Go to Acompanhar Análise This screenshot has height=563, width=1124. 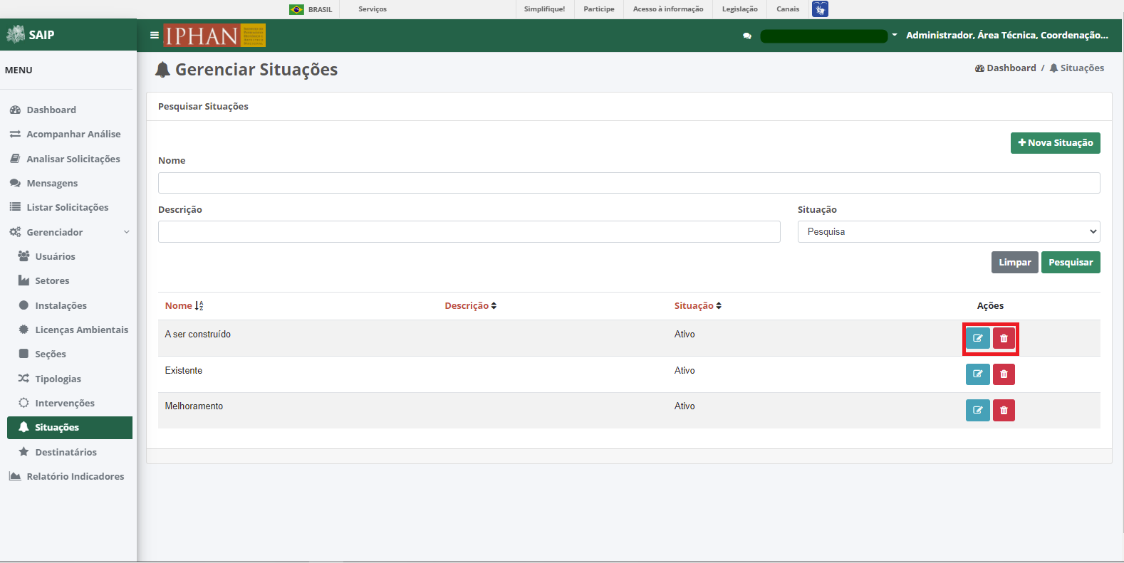point(66,134)
